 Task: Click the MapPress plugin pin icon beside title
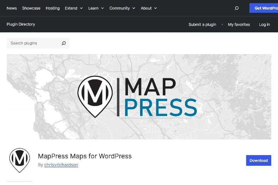point(20,160)
